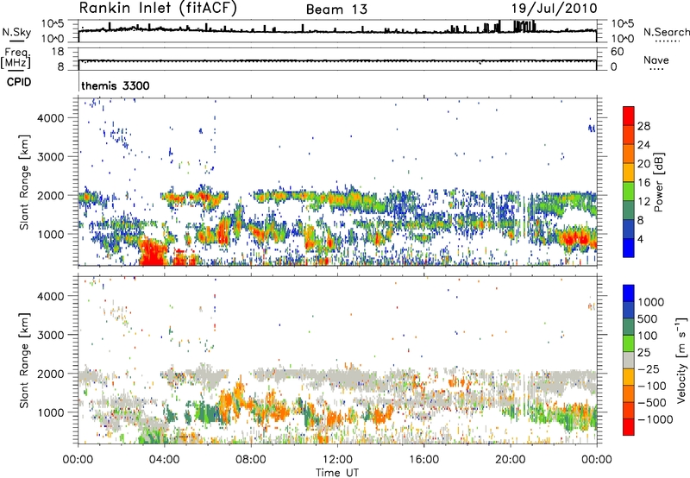Click the 'N.Search' legend label
Screen dimensions: 690x478
click(x=666, y=32)
